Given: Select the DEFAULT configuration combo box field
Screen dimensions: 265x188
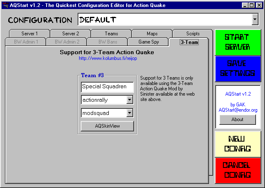Looking at the screenshot, I should [x=168, y=19].
